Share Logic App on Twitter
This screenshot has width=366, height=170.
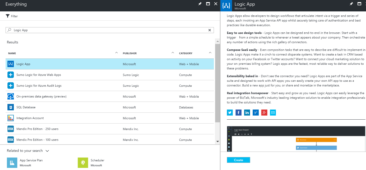(x=230, y=113)
